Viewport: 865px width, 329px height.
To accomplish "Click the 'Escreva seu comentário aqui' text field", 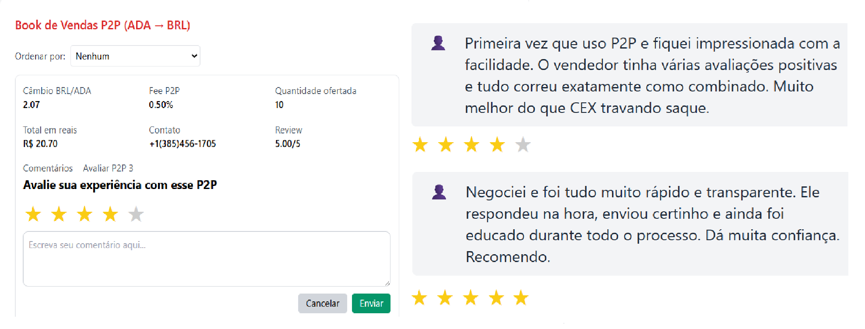I will click(x=206, y=259).
